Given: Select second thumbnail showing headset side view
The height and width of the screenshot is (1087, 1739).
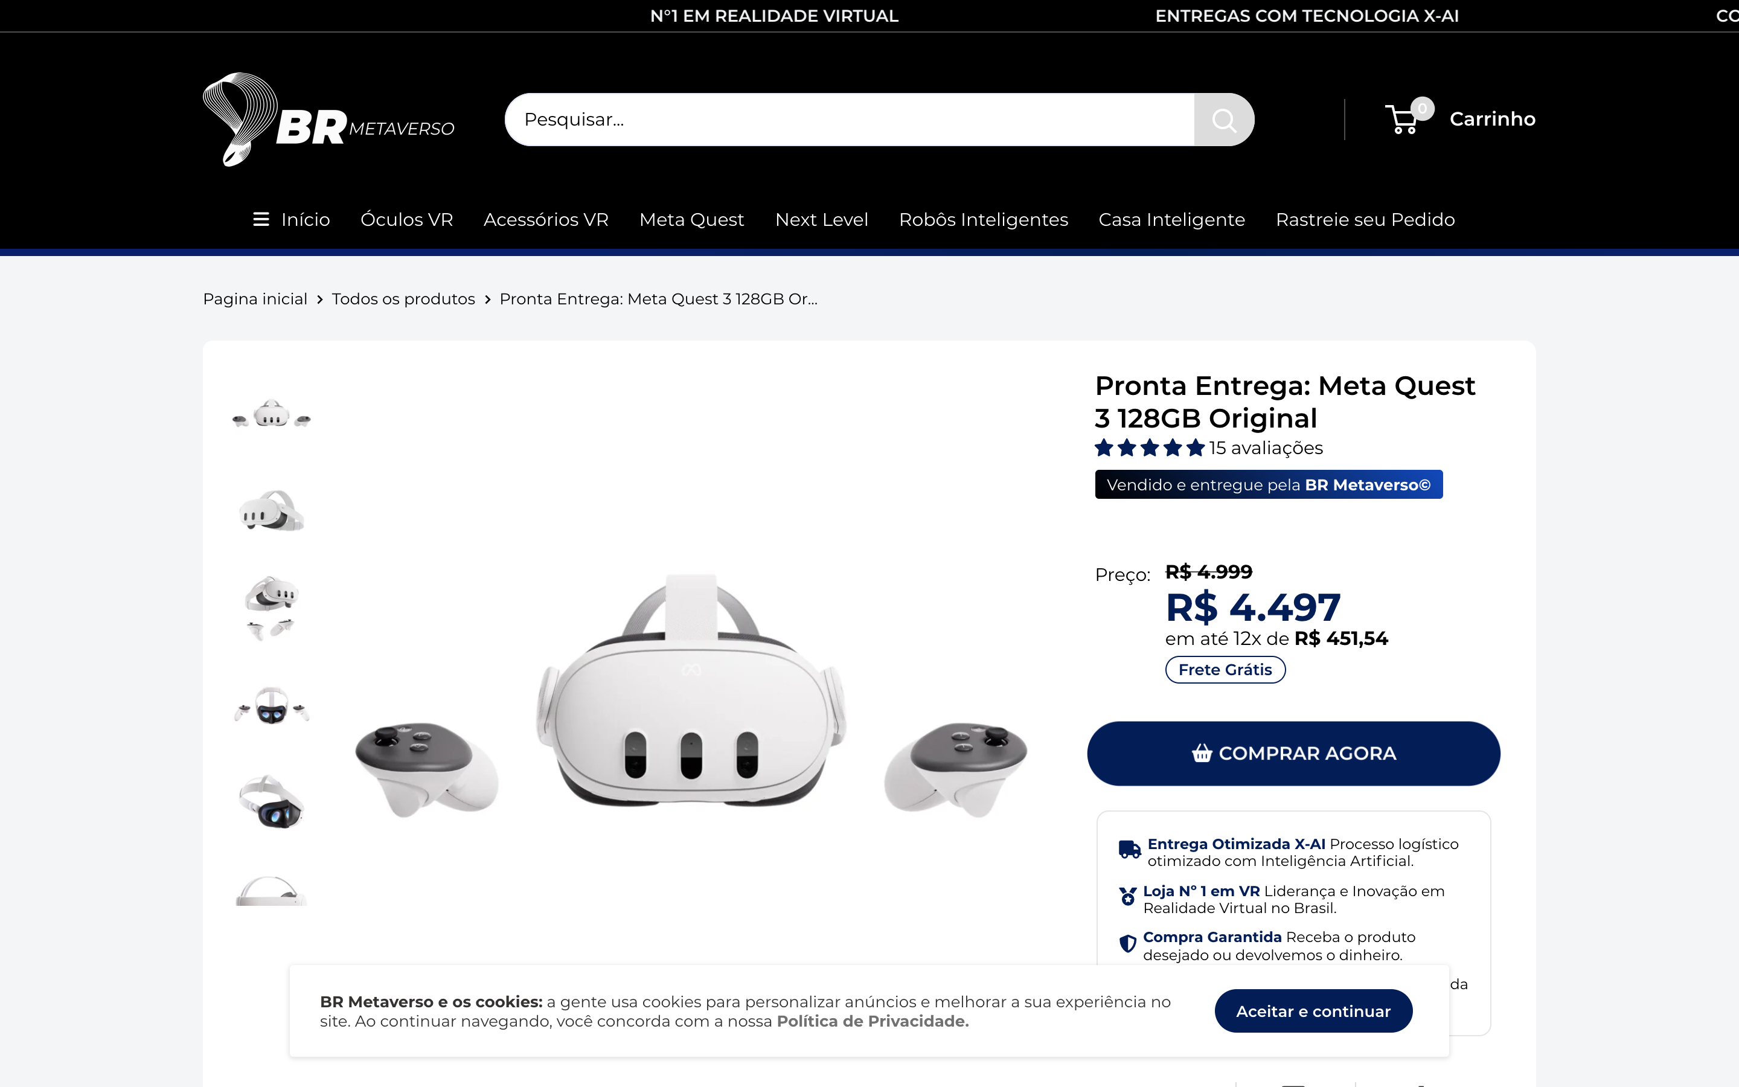Looking at the screenshot, I should tap(272, 510).
